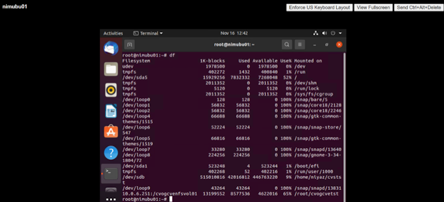Click the /boot/efi mount point
444x202 pixels.
point(307,166)
